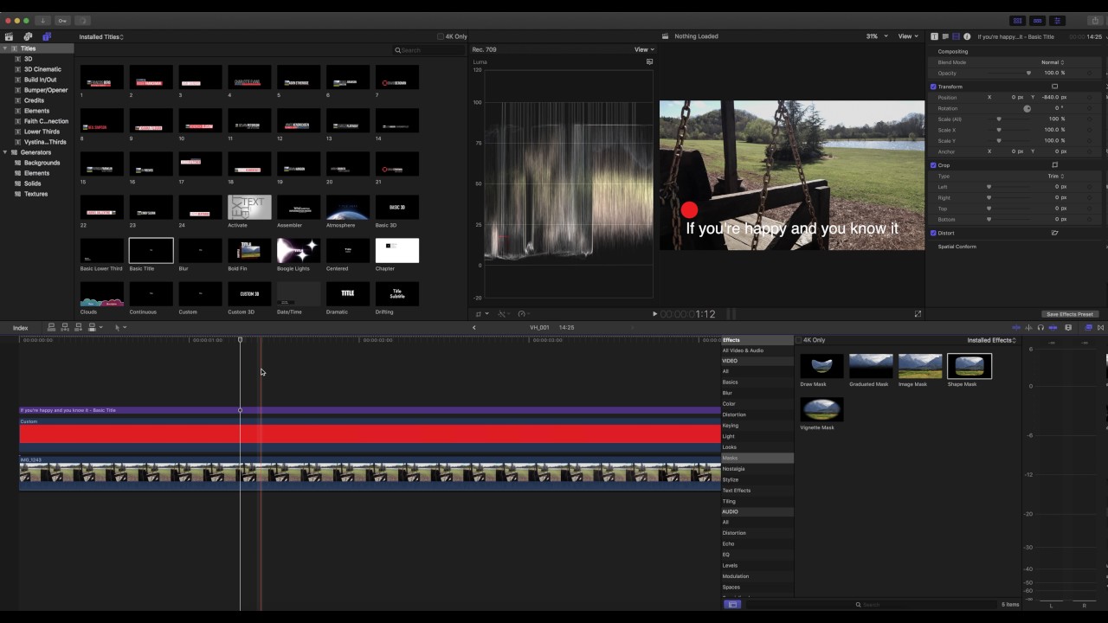Open the Info inspector icon
The image size is (1108, 623).
click(x=967, y=36)
